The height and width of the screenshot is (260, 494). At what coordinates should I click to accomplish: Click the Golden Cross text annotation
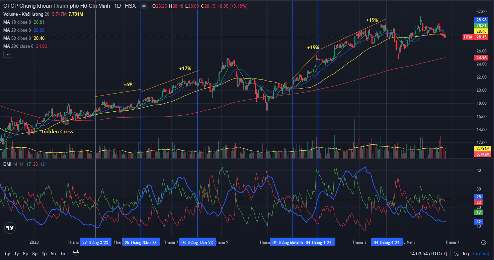coord(57,132)
